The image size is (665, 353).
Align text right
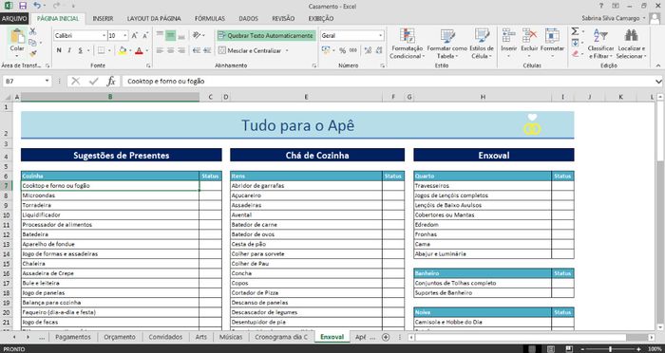pyautogui.click(x=181, y=50)
